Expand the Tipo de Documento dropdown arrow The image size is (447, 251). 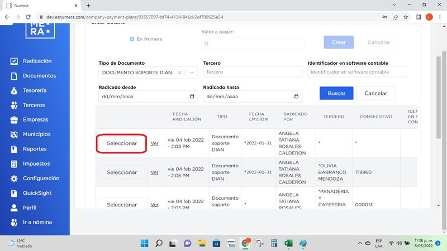pos(192,73)
